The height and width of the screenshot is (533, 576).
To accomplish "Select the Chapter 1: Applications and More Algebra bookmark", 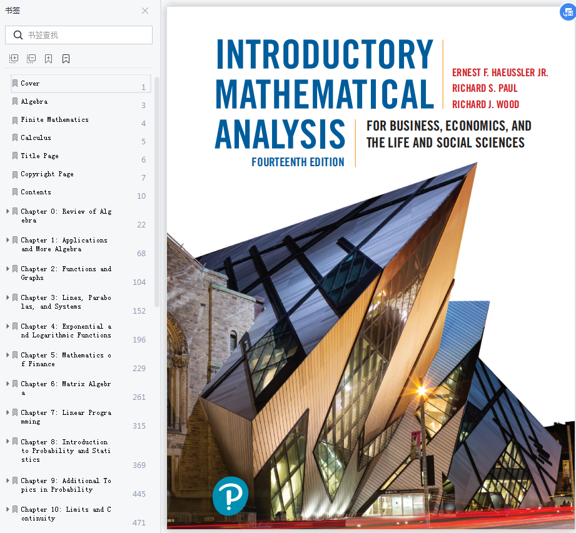I will point(64,244).
